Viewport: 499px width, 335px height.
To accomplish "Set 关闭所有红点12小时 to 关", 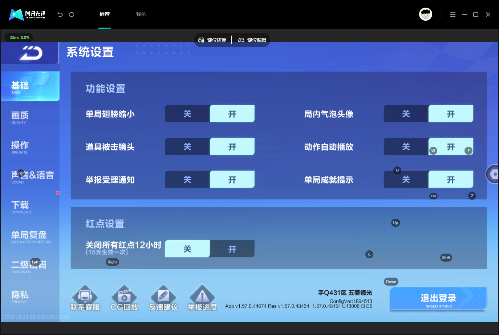I will tap(187, 249).
